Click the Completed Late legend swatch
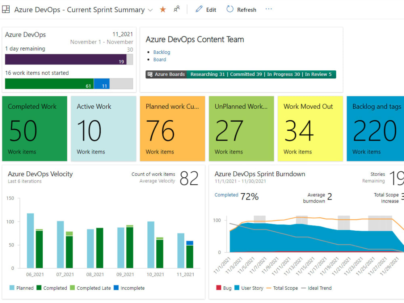 (x=72, y=288)
